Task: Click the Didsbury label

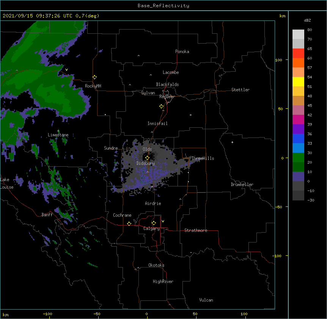Action: point(146,163)
